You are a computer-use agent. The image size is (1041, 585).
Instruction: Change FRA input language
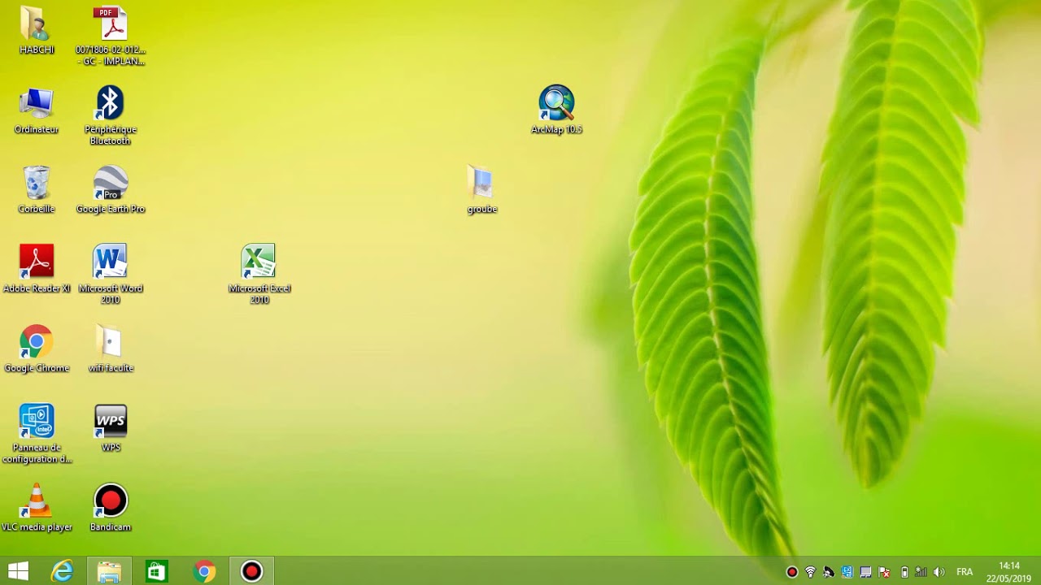[x=965, y=572]
